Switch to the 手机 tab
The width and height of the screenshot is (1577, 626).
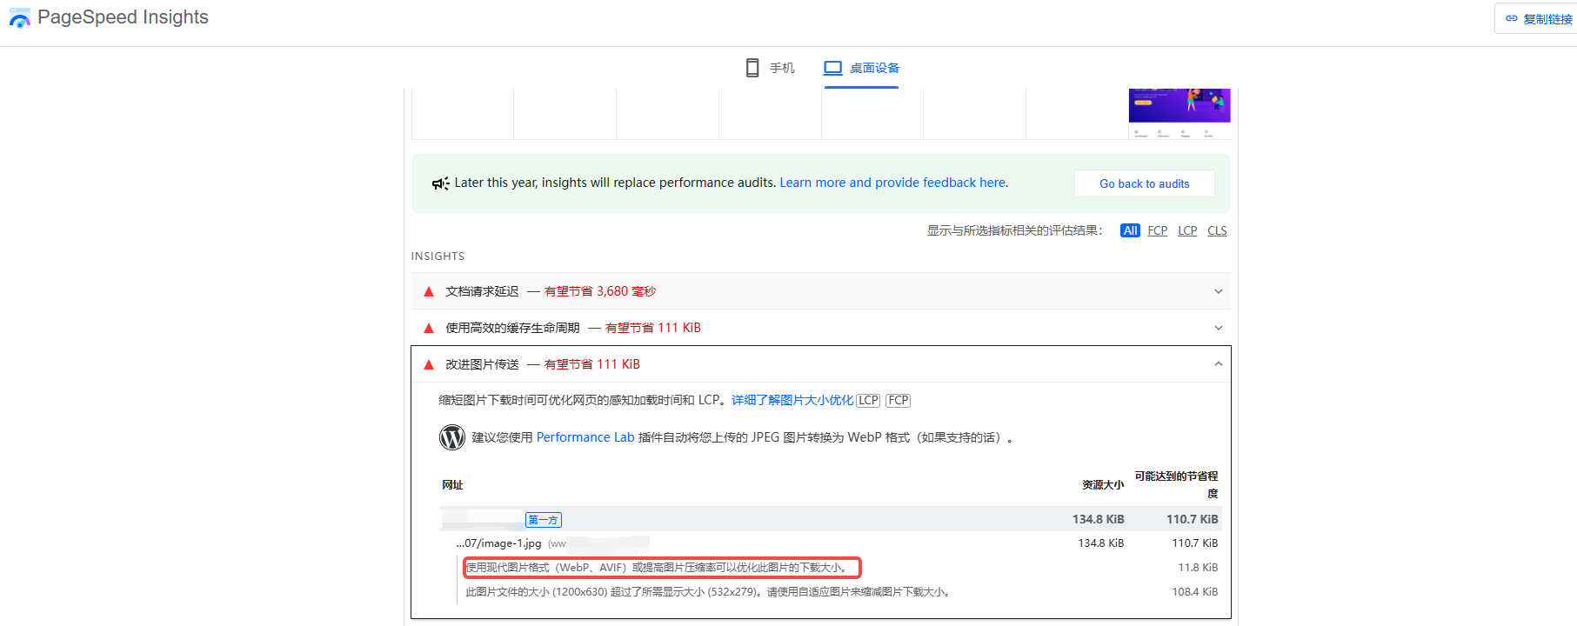click(x=771, y=68)
